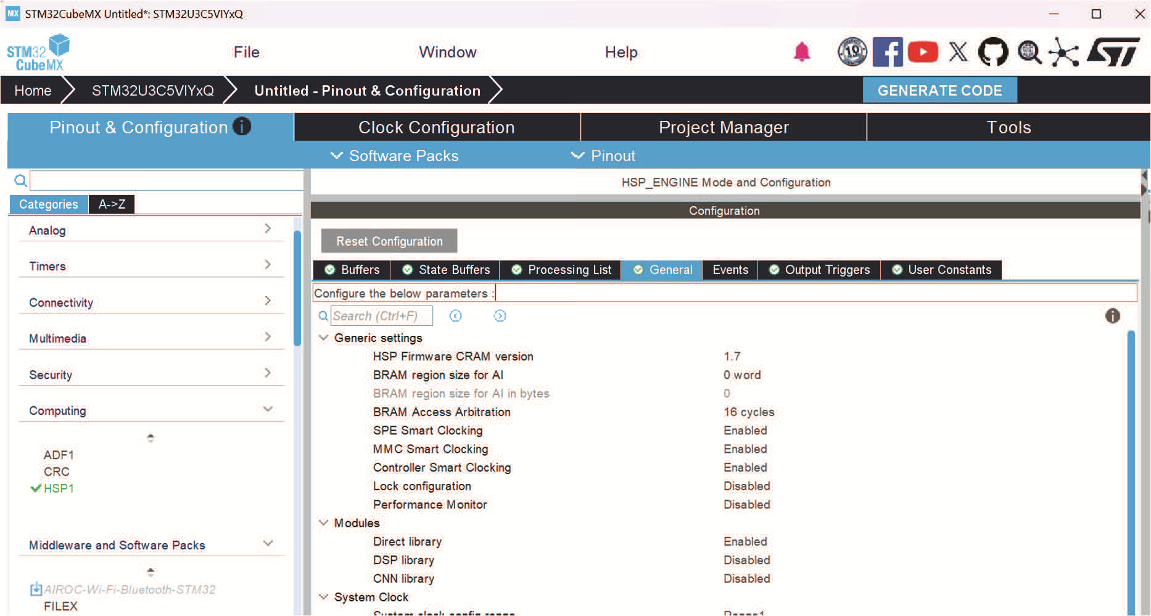Open the ST Facebook page icon
1151x616 pixels.
[888, 52]
